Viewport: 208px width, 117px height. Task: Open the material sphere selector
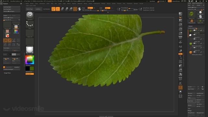click(30, 50)
